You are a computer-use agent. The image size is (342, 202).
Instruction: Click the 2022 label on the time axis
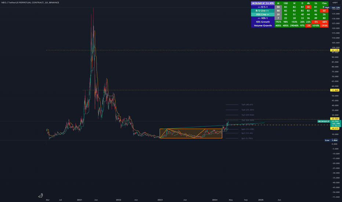119,200
